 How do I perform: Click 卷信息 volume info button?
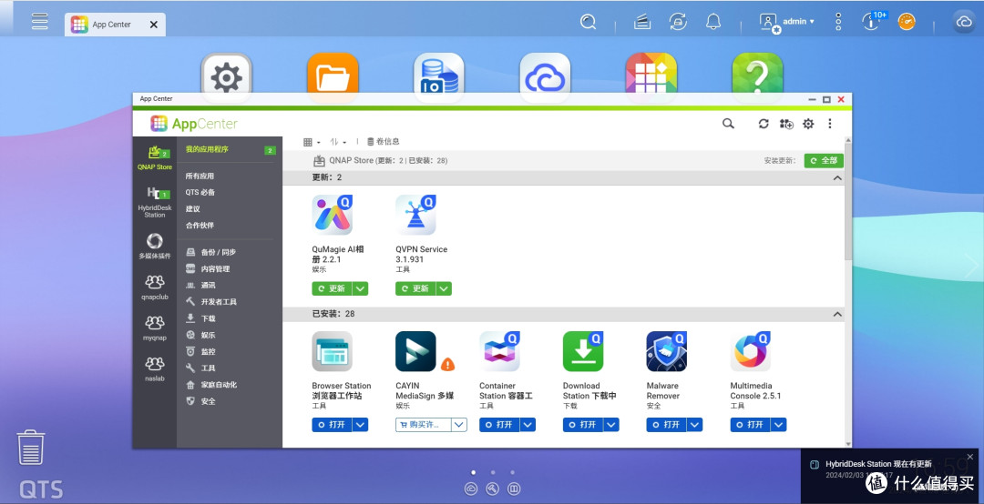click(383, 142)
